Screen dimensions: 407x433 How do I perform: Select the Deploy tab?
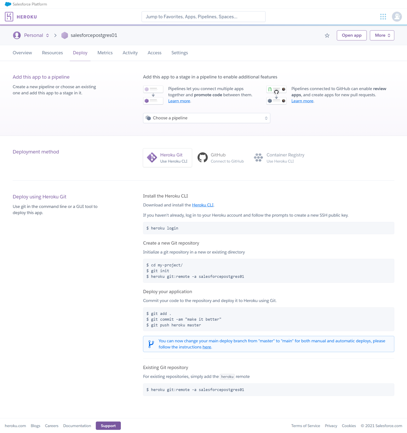tap(80, 53)
